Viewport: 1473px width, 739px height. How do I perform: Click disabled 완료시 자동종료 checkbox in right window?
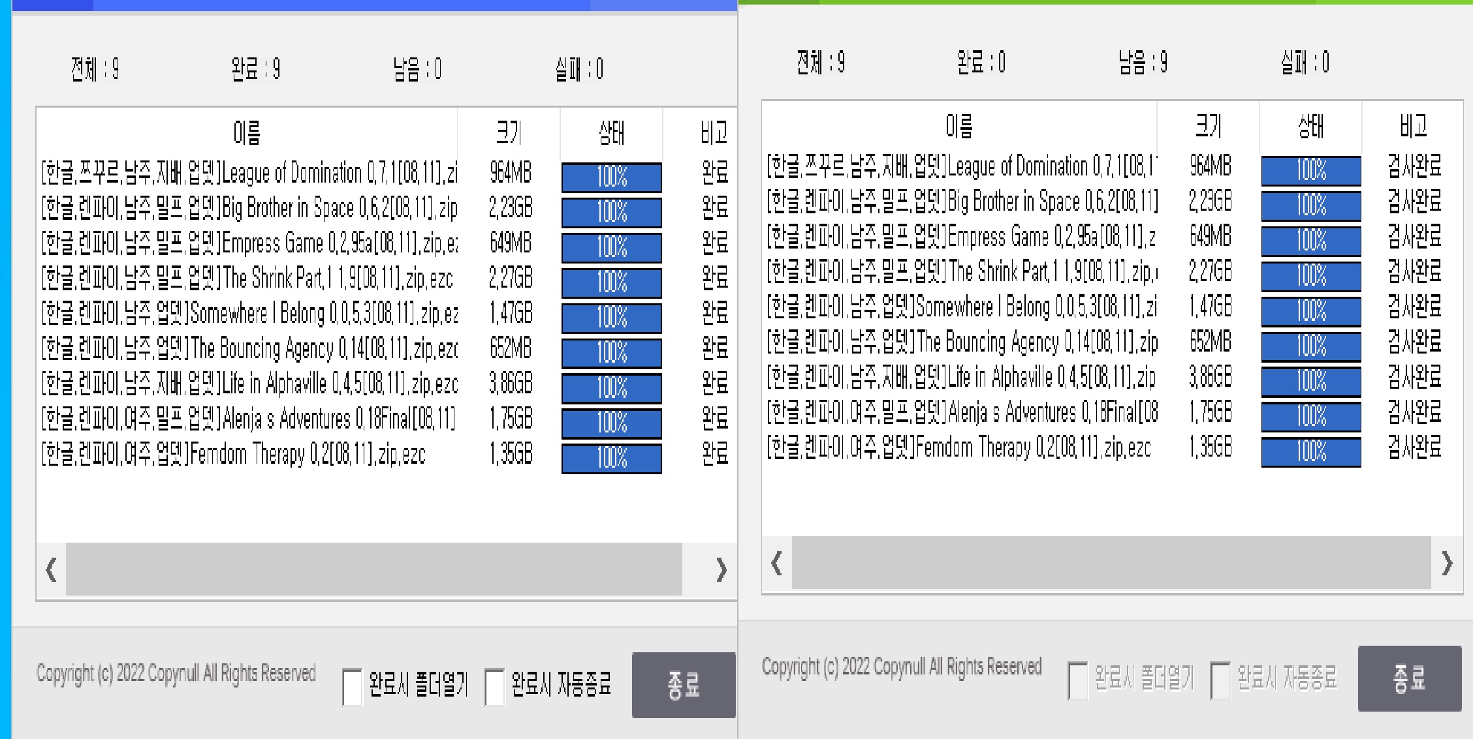pos(1220,680)
